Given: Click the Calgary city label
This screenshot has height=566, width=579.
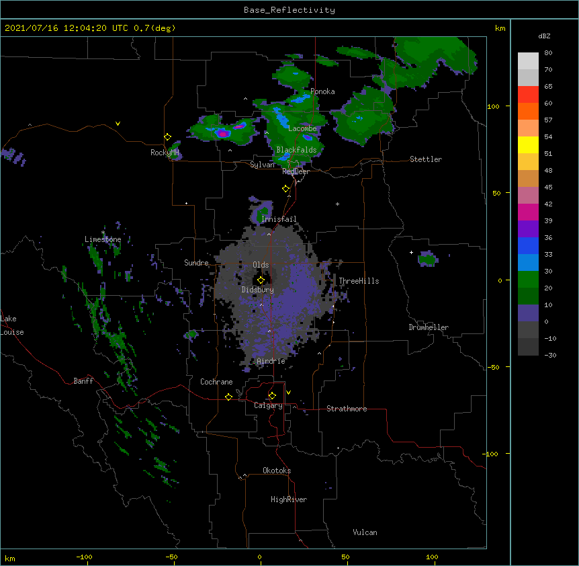Looking at the screenshot, I should (268, 405).
